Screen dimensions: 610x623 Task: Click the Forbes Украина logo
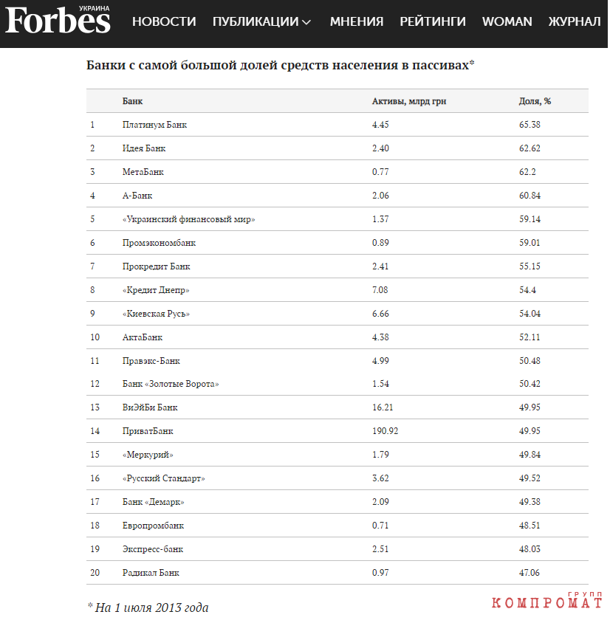click(x=58, y=19)
